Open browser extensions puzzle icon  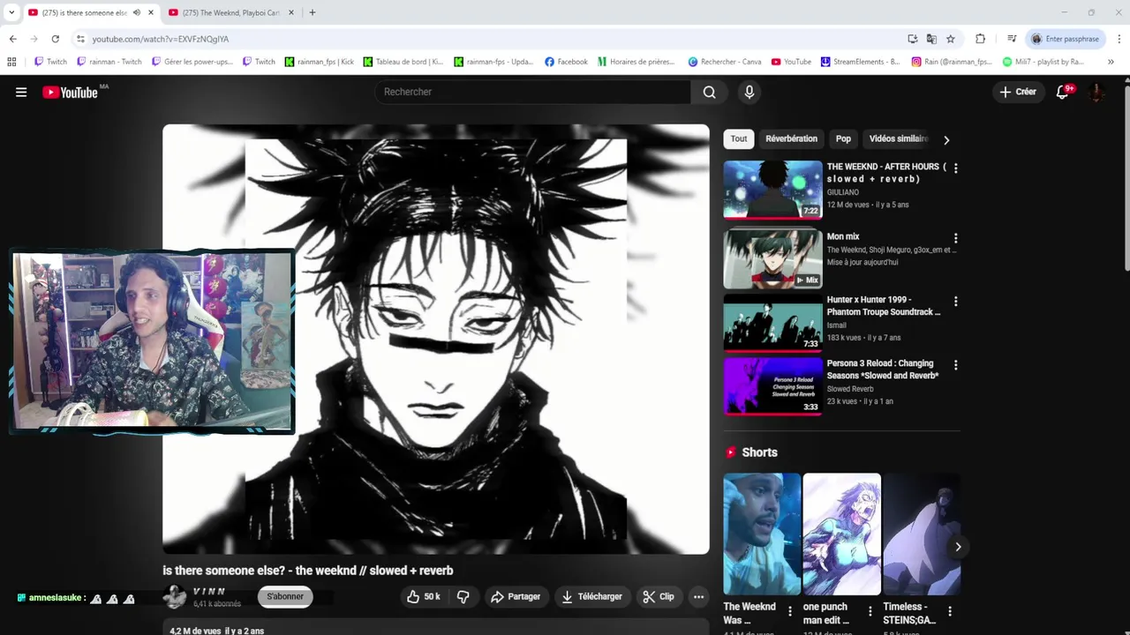980,39
